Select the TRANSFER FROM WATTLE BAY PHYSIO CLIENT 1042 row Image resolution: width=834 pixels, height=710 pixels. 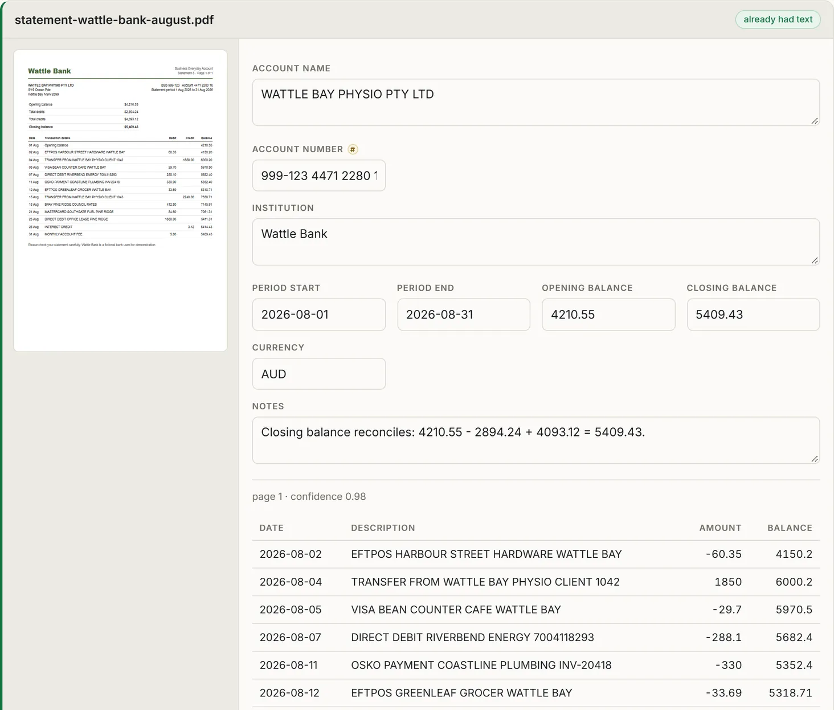(535, 582)
